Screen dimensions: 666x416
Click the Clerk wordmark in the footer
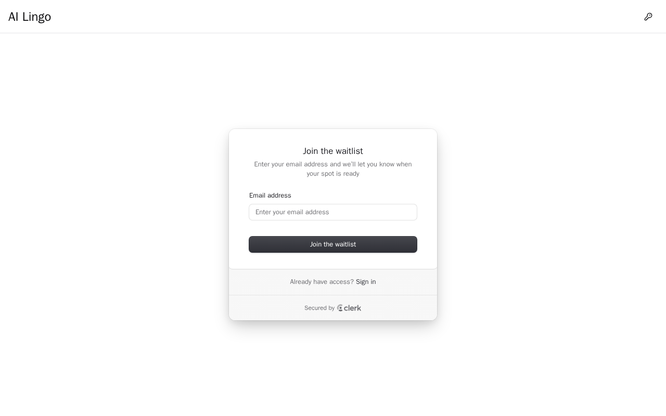click(352, 308)
